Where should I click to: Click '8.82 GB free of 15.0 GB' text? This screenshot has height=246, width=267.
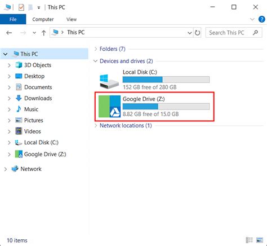151,114
